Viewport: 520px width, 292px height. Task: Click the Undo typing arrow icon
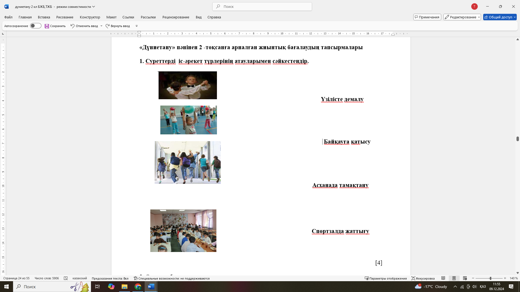coord(72,26)
